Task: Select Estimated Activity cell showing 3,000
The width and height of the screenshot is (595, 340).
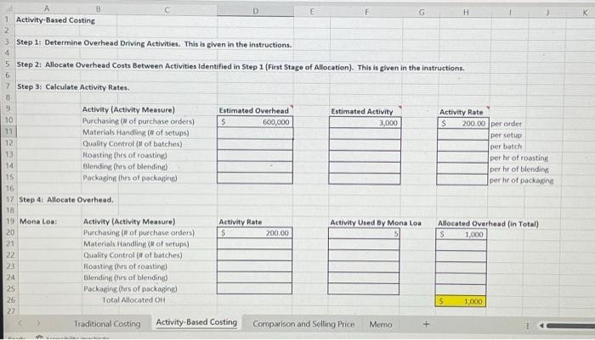Action: pyautogui.click(x=365, y=123)
